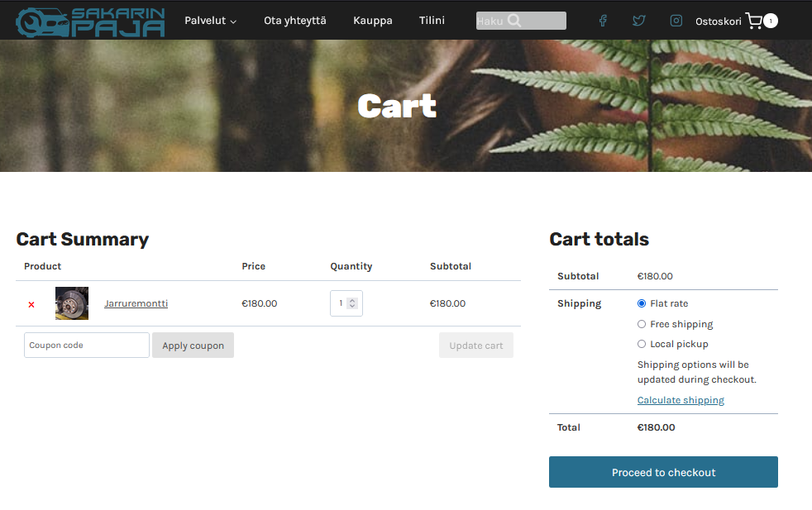812x510 pixels.
Task: Select Flat rate shipping
Action: [642, 303]
